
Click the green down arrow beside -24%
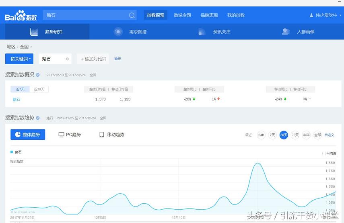tap(285, 99)
